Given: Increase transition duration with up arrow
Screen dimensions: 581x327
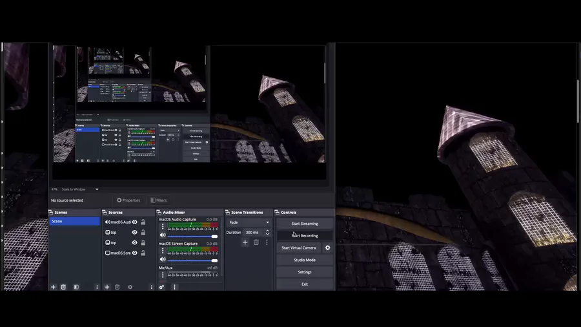Looking at the screenshot, I should pyautogui.click(x=267, y=230).
